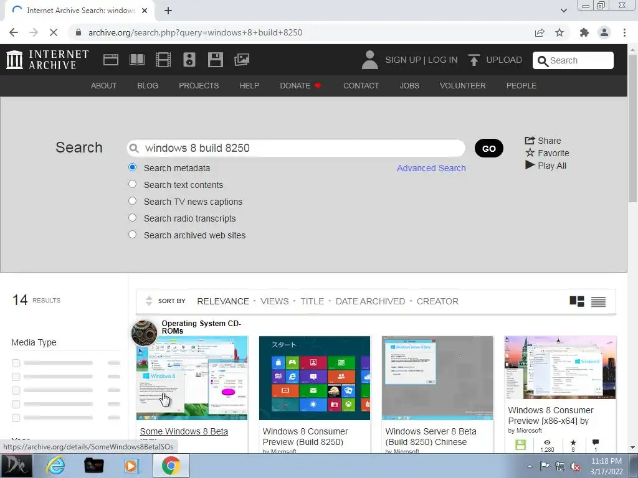Click the GO search button

pyautogui.click(x=488, y=148)
